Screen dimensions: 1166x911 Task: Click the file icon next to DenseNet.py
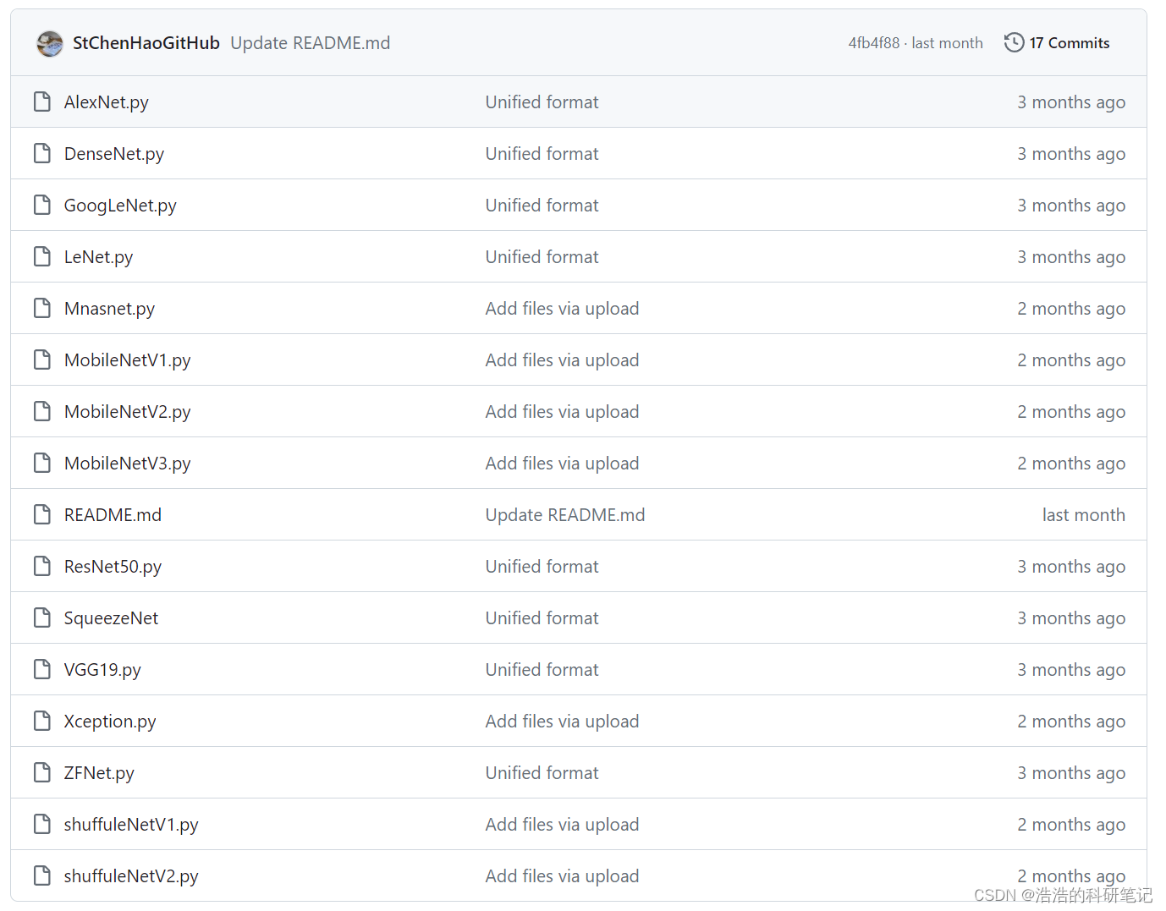pos(42,153)
